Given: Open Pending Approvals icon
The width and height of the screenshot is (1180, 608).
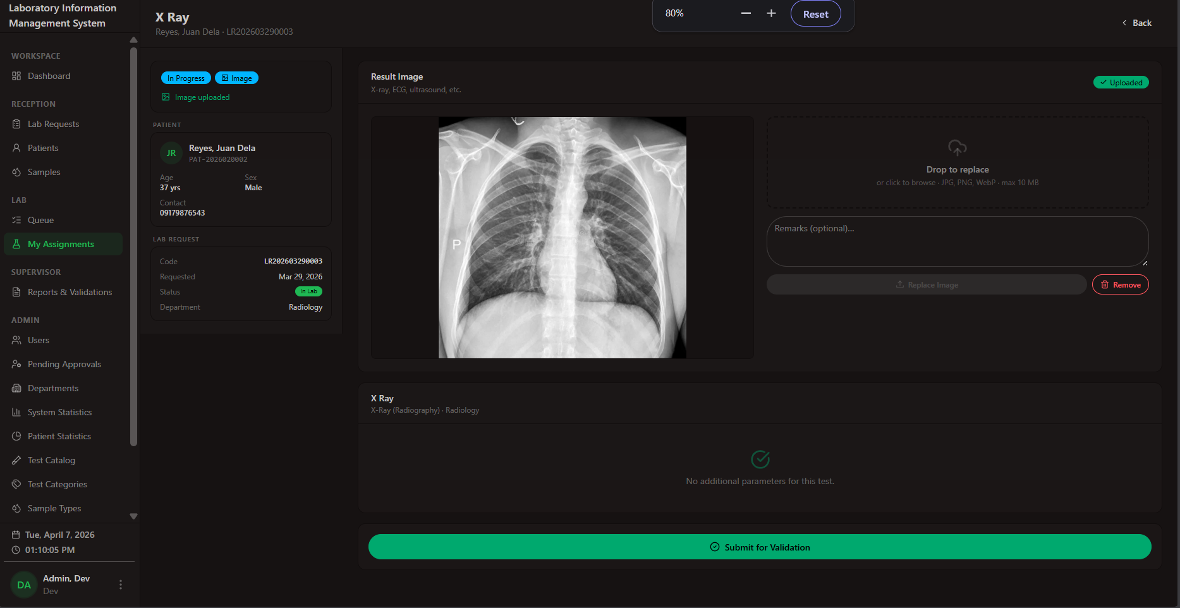Looking at the screenshot, I should [x=16, y=364].
